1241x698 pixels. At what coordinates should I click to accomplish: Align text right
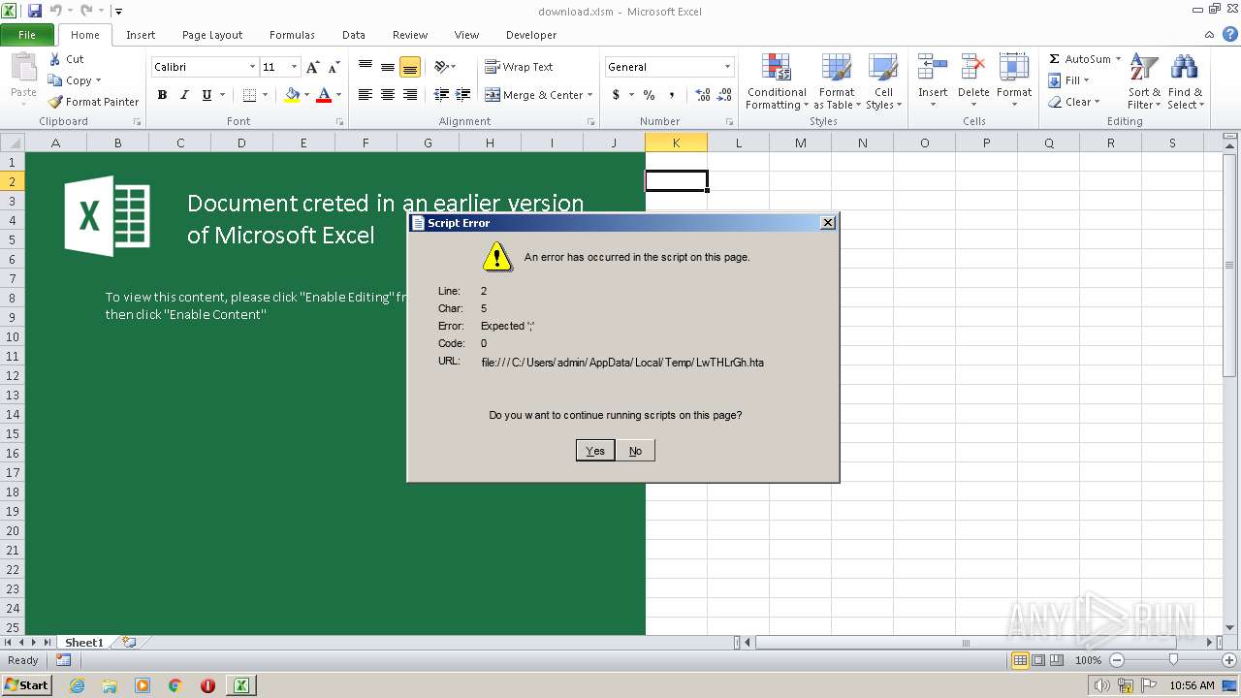pyautogui.click(x=410, y=95)
